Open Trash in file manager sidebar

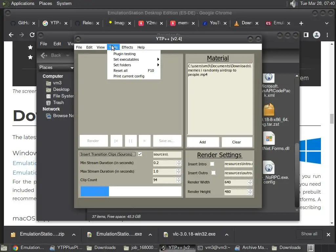[58, 103]
